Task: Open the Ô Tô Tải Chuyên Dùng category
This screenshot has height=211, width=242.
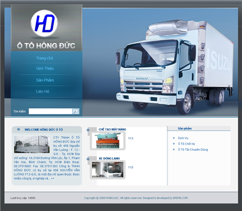Action: click(193, 149)
